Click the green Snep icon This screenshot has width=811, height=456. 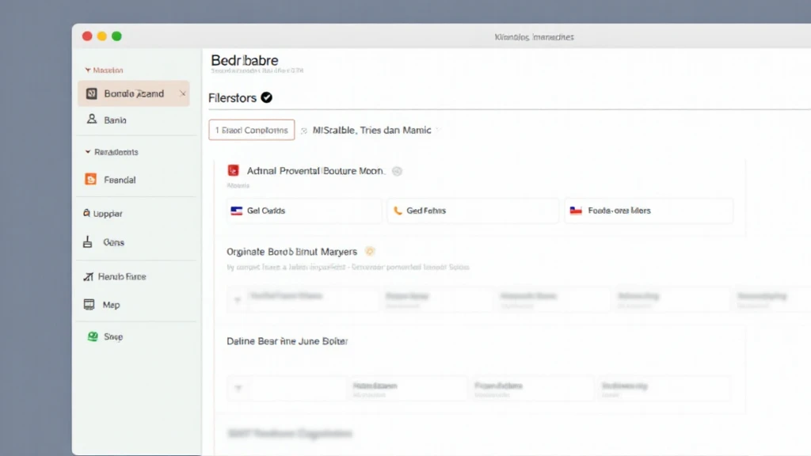93,336
